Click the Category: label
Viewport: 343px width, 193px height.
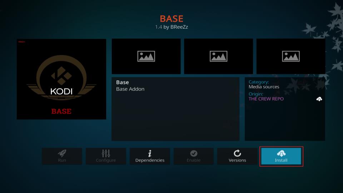[259, 82]
